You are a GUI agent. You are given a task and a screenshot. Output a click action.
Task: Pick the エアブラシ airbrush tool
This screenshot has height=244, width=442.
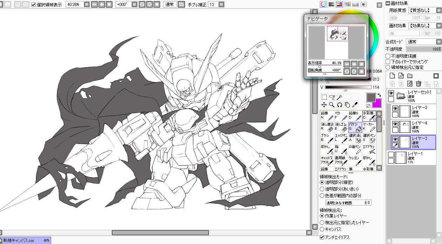point(369,150)
